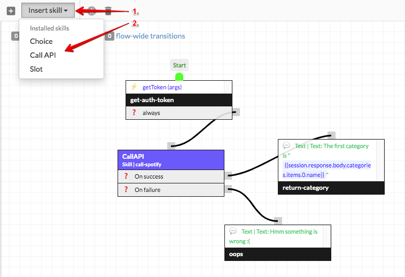Image resolution: width=405 pixels, height=277 pixels.
Task: Click speech bubble icon in return-category node
Action: [286, 145]
